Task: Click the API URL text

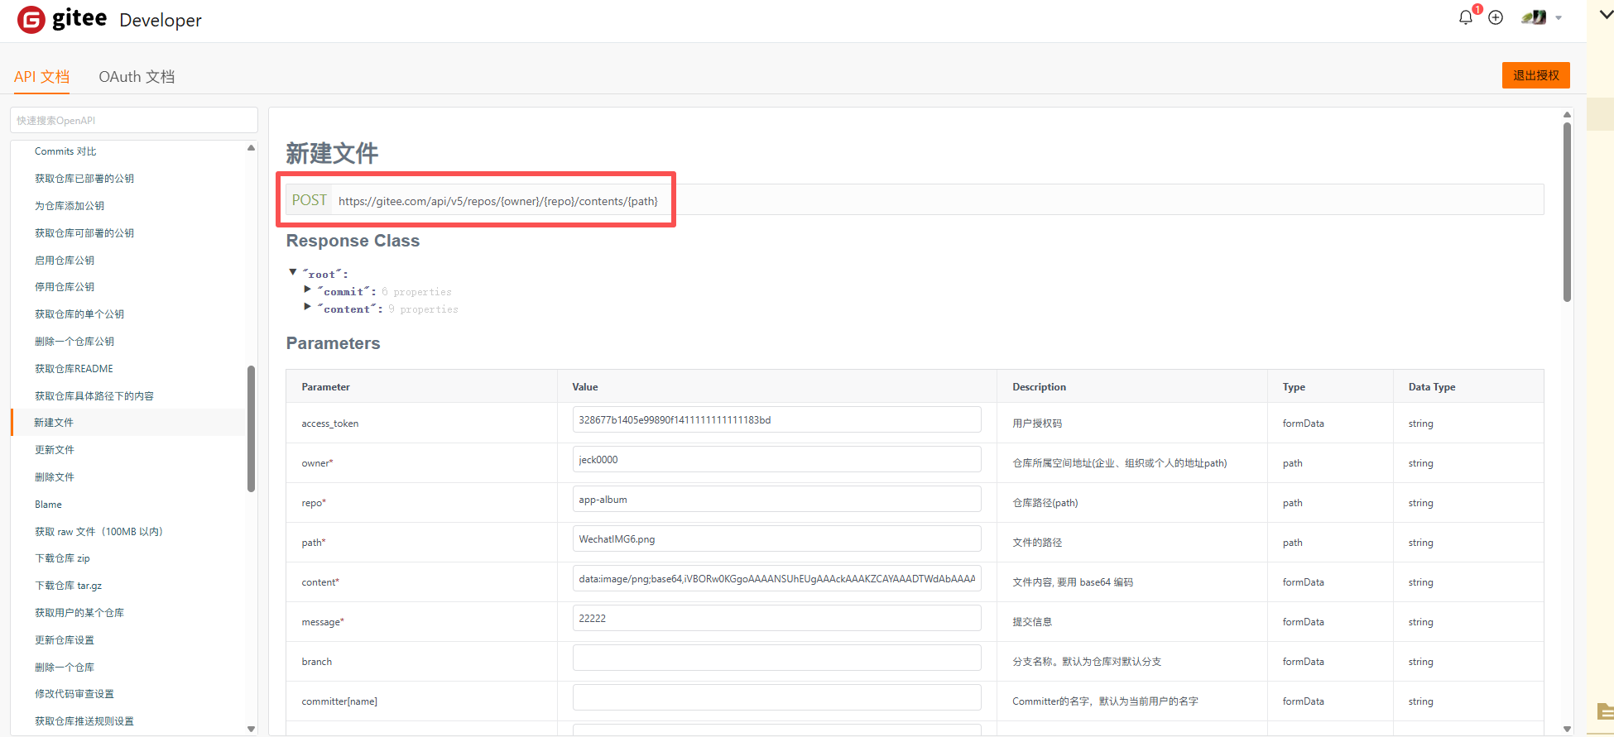Action: (498, 201)
